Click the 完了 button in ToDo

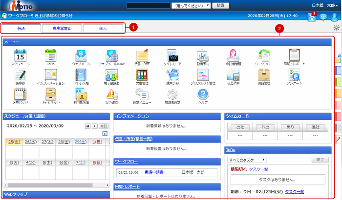pyautogui.click(x=320, y=160)
